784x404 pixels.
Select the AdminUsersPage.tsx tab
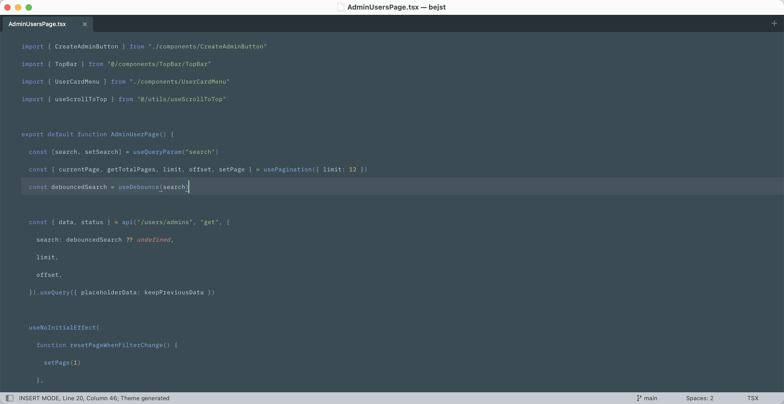tap(37, 24)
